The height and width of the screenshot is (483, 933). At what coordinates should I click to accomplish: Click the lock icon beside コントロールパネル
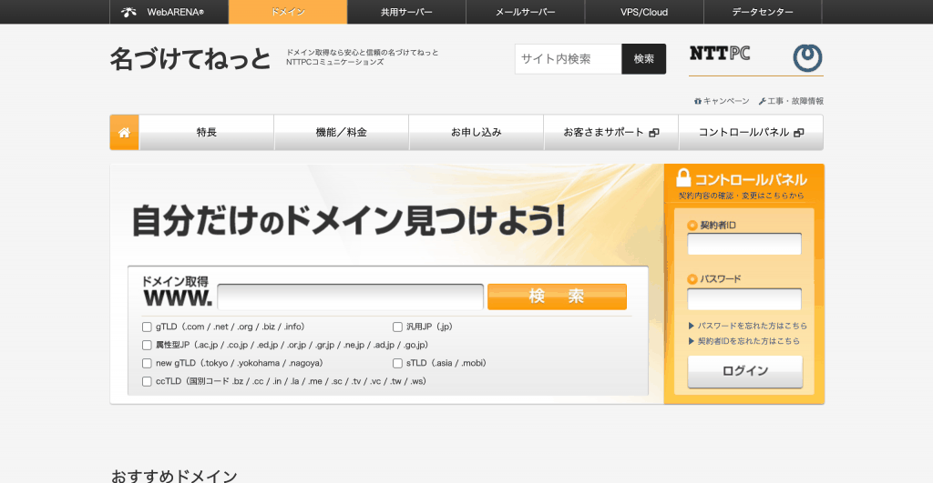(683, 178)
